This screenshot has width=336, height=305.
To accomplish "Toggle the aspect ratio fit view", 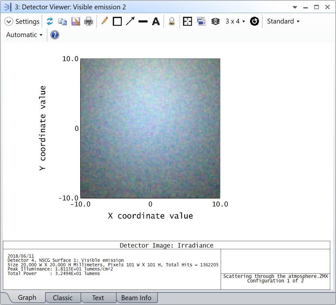I will [x=187, y=21].
